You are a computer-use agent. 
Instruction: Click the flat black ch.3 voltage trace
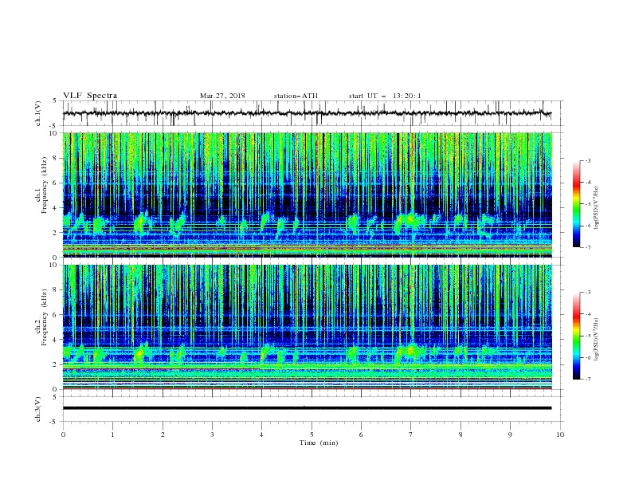[307, 408]
